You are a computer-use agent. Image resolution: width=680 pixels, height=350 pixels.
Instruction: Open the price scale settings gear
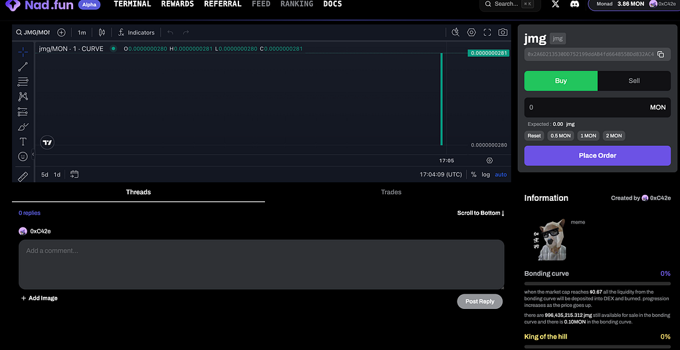click(489, 160)
